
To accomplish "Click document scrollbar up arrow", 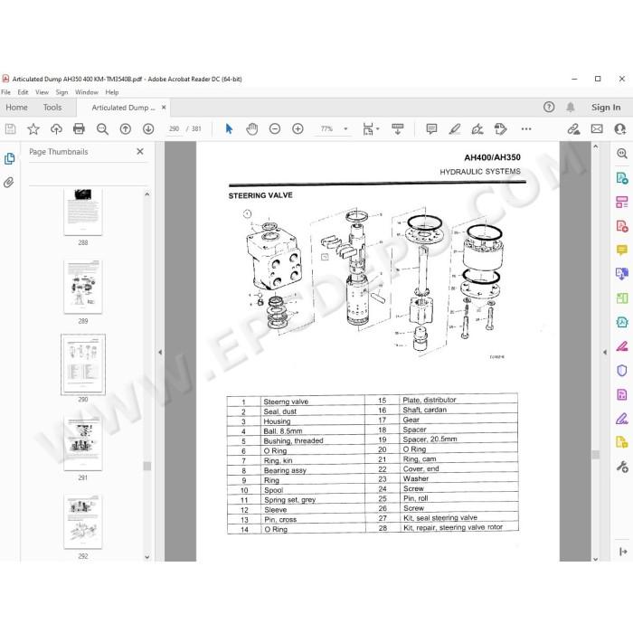I will click(x=595, y=146).
